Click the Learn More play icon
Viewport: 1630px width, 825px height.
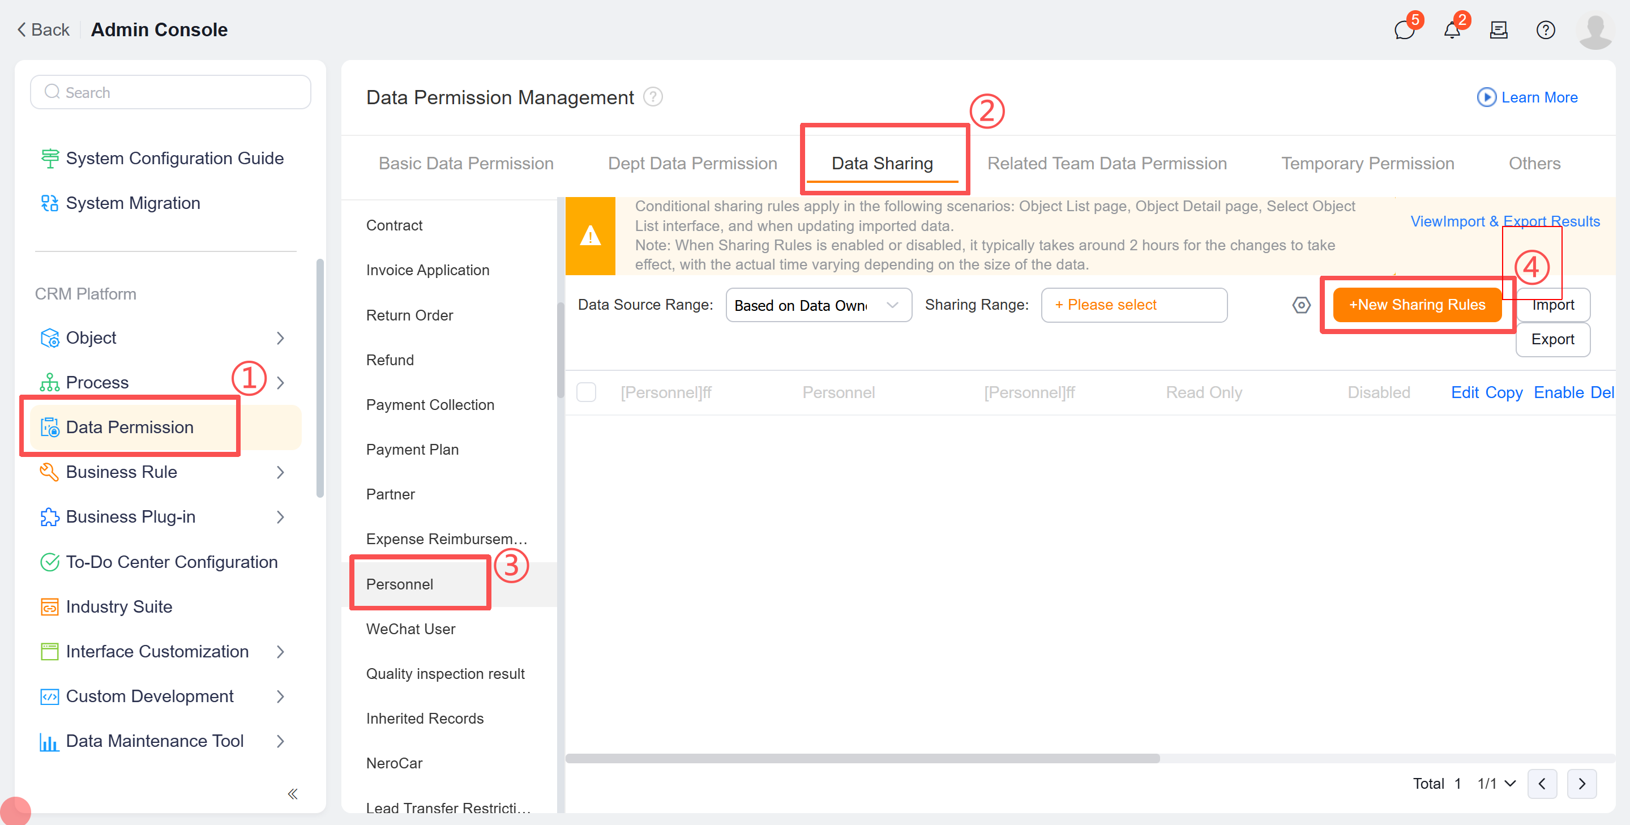[x=1487, y=97]
